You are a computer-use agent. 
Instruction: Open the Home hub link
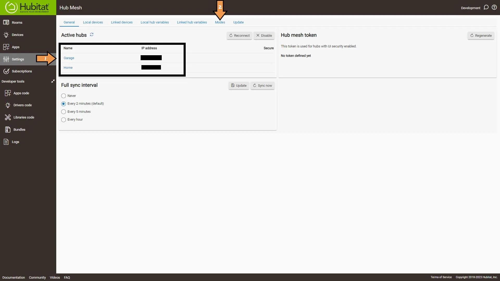click(x=68, y=67)
